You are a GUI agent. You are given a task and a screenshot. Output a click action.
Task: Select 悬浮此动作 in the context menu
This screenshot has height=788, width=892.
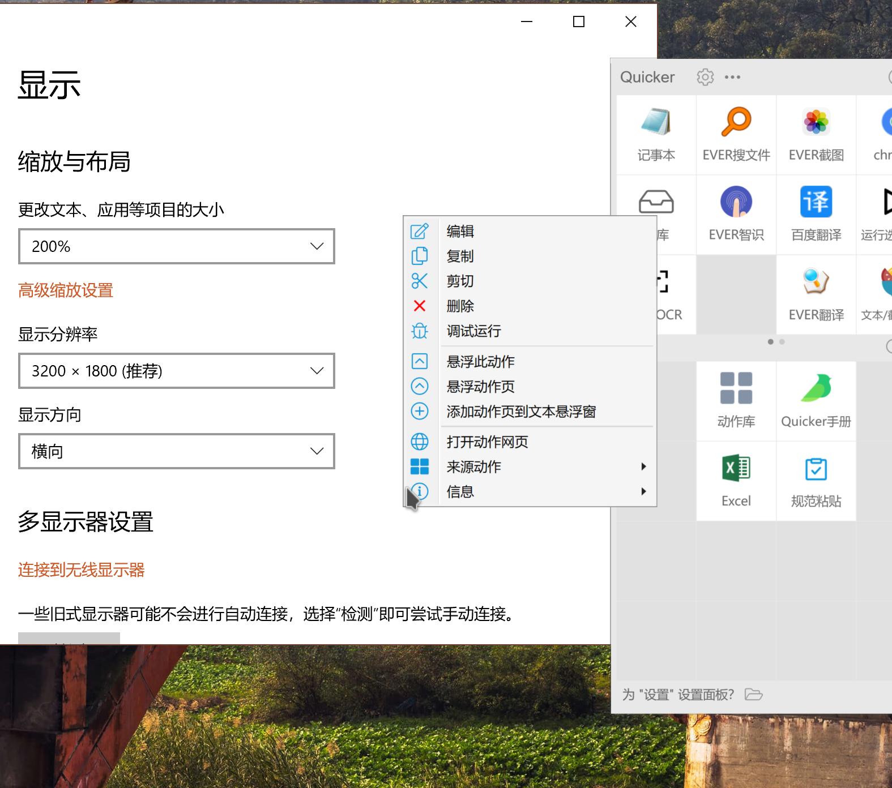531,361
